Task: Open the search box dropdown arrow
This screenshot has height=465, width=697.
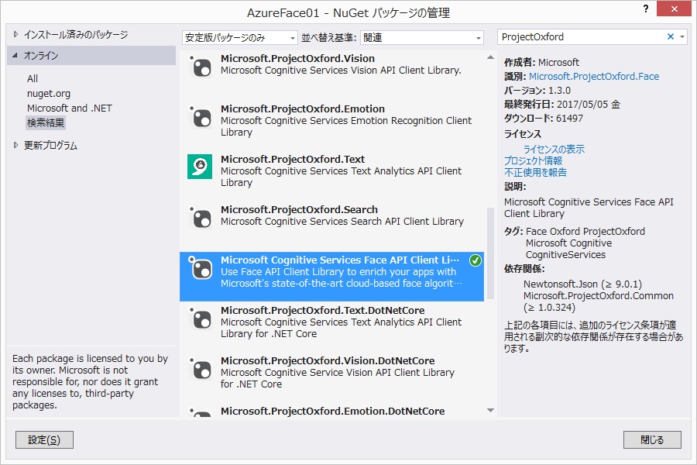Action: coord(682,37)
